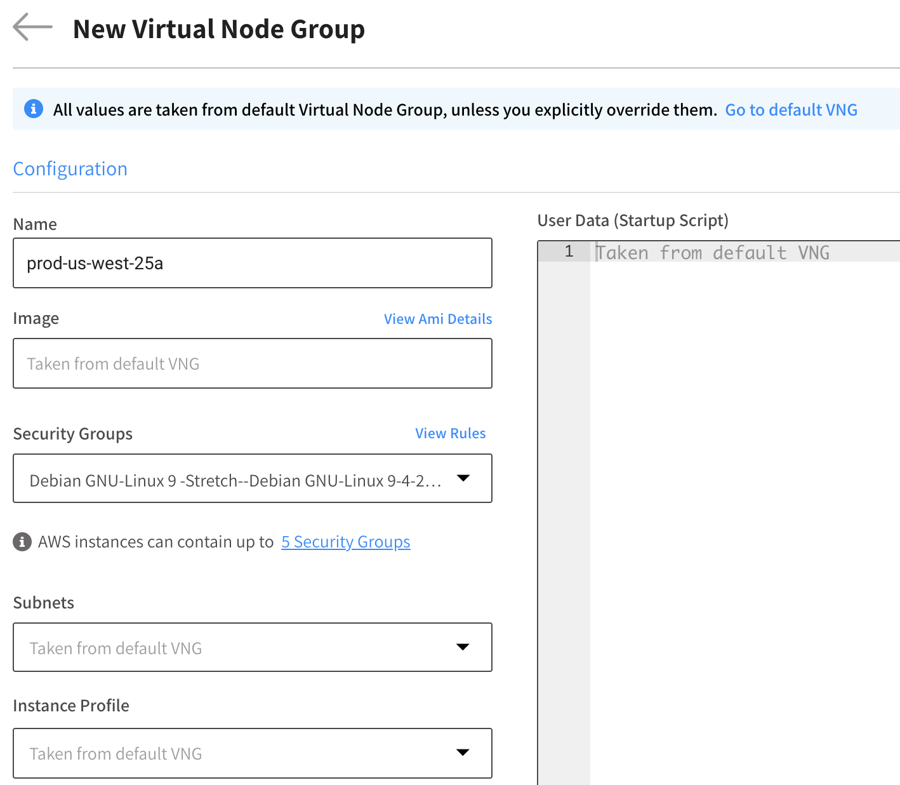Image resolution: width=900 pixels, height=785 pixels.
Task: Open the Instance Profile dropdown field
Action: click(235, 753)
